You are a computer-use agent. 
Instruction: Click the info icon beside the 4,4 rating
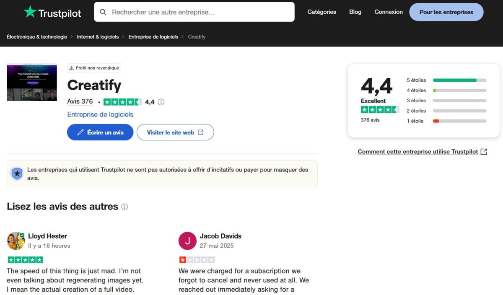coord(161,102)
